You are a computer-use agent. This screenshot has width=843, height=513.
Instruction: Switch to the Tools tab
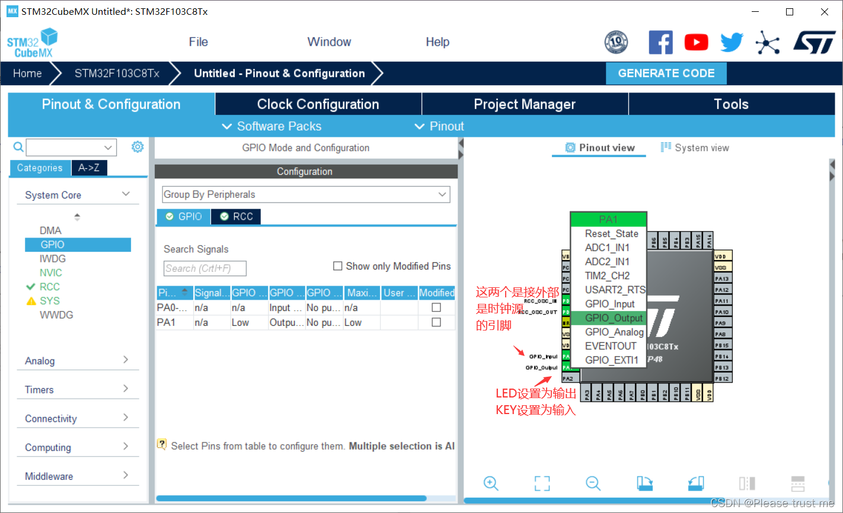point(732,104)
